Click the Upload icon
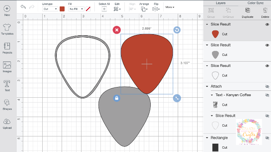Image resolution: width=271 pixels, height=152 pixels. [x=7, y=122]
